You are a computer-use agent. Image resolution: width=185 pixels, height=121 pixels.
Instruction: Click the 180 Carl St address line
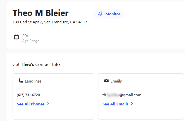coord(50,22)
